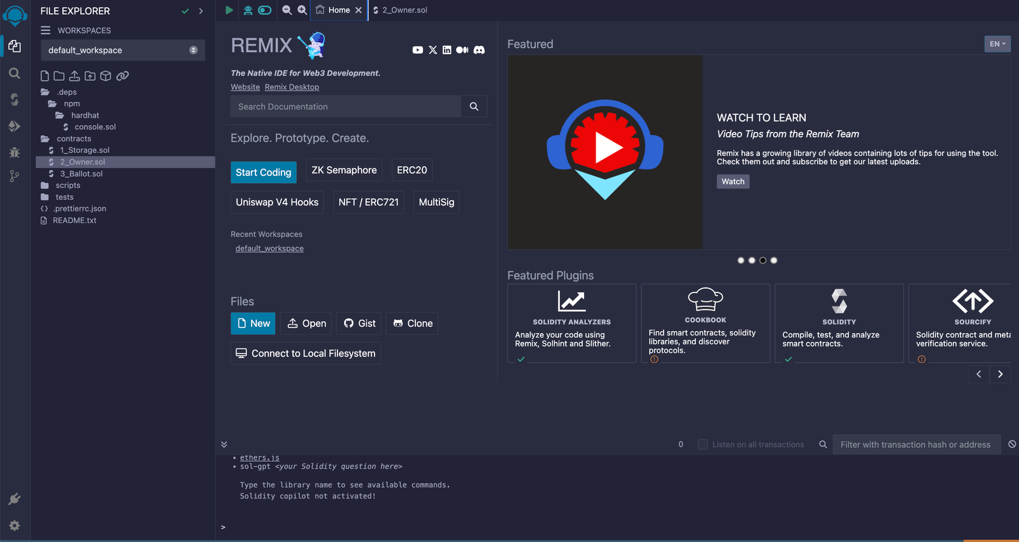
Task: Open the File Explorer sidebar icon
Action: 15,46
